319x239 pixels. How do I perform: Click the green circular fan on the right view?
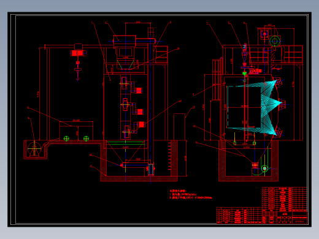274,41
